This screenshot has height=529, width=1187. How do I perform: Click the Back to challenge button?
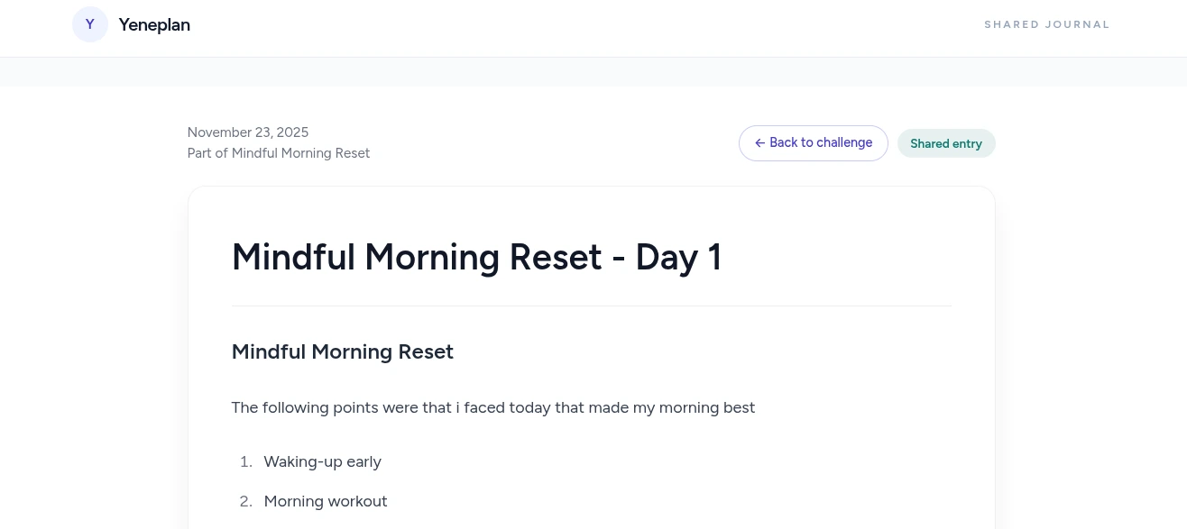813,143
